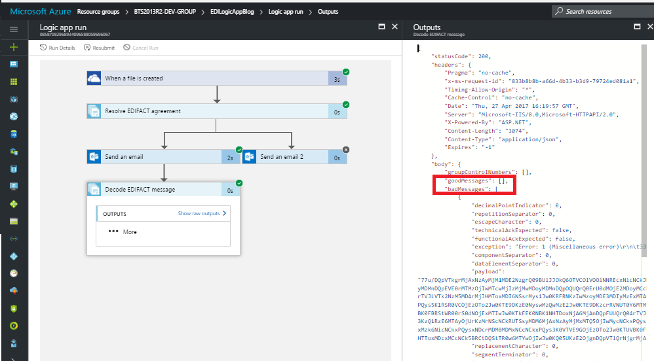Open the green diamond load balancer icon
This screenshot has height=361, width=654.
[x=14, y=204]
